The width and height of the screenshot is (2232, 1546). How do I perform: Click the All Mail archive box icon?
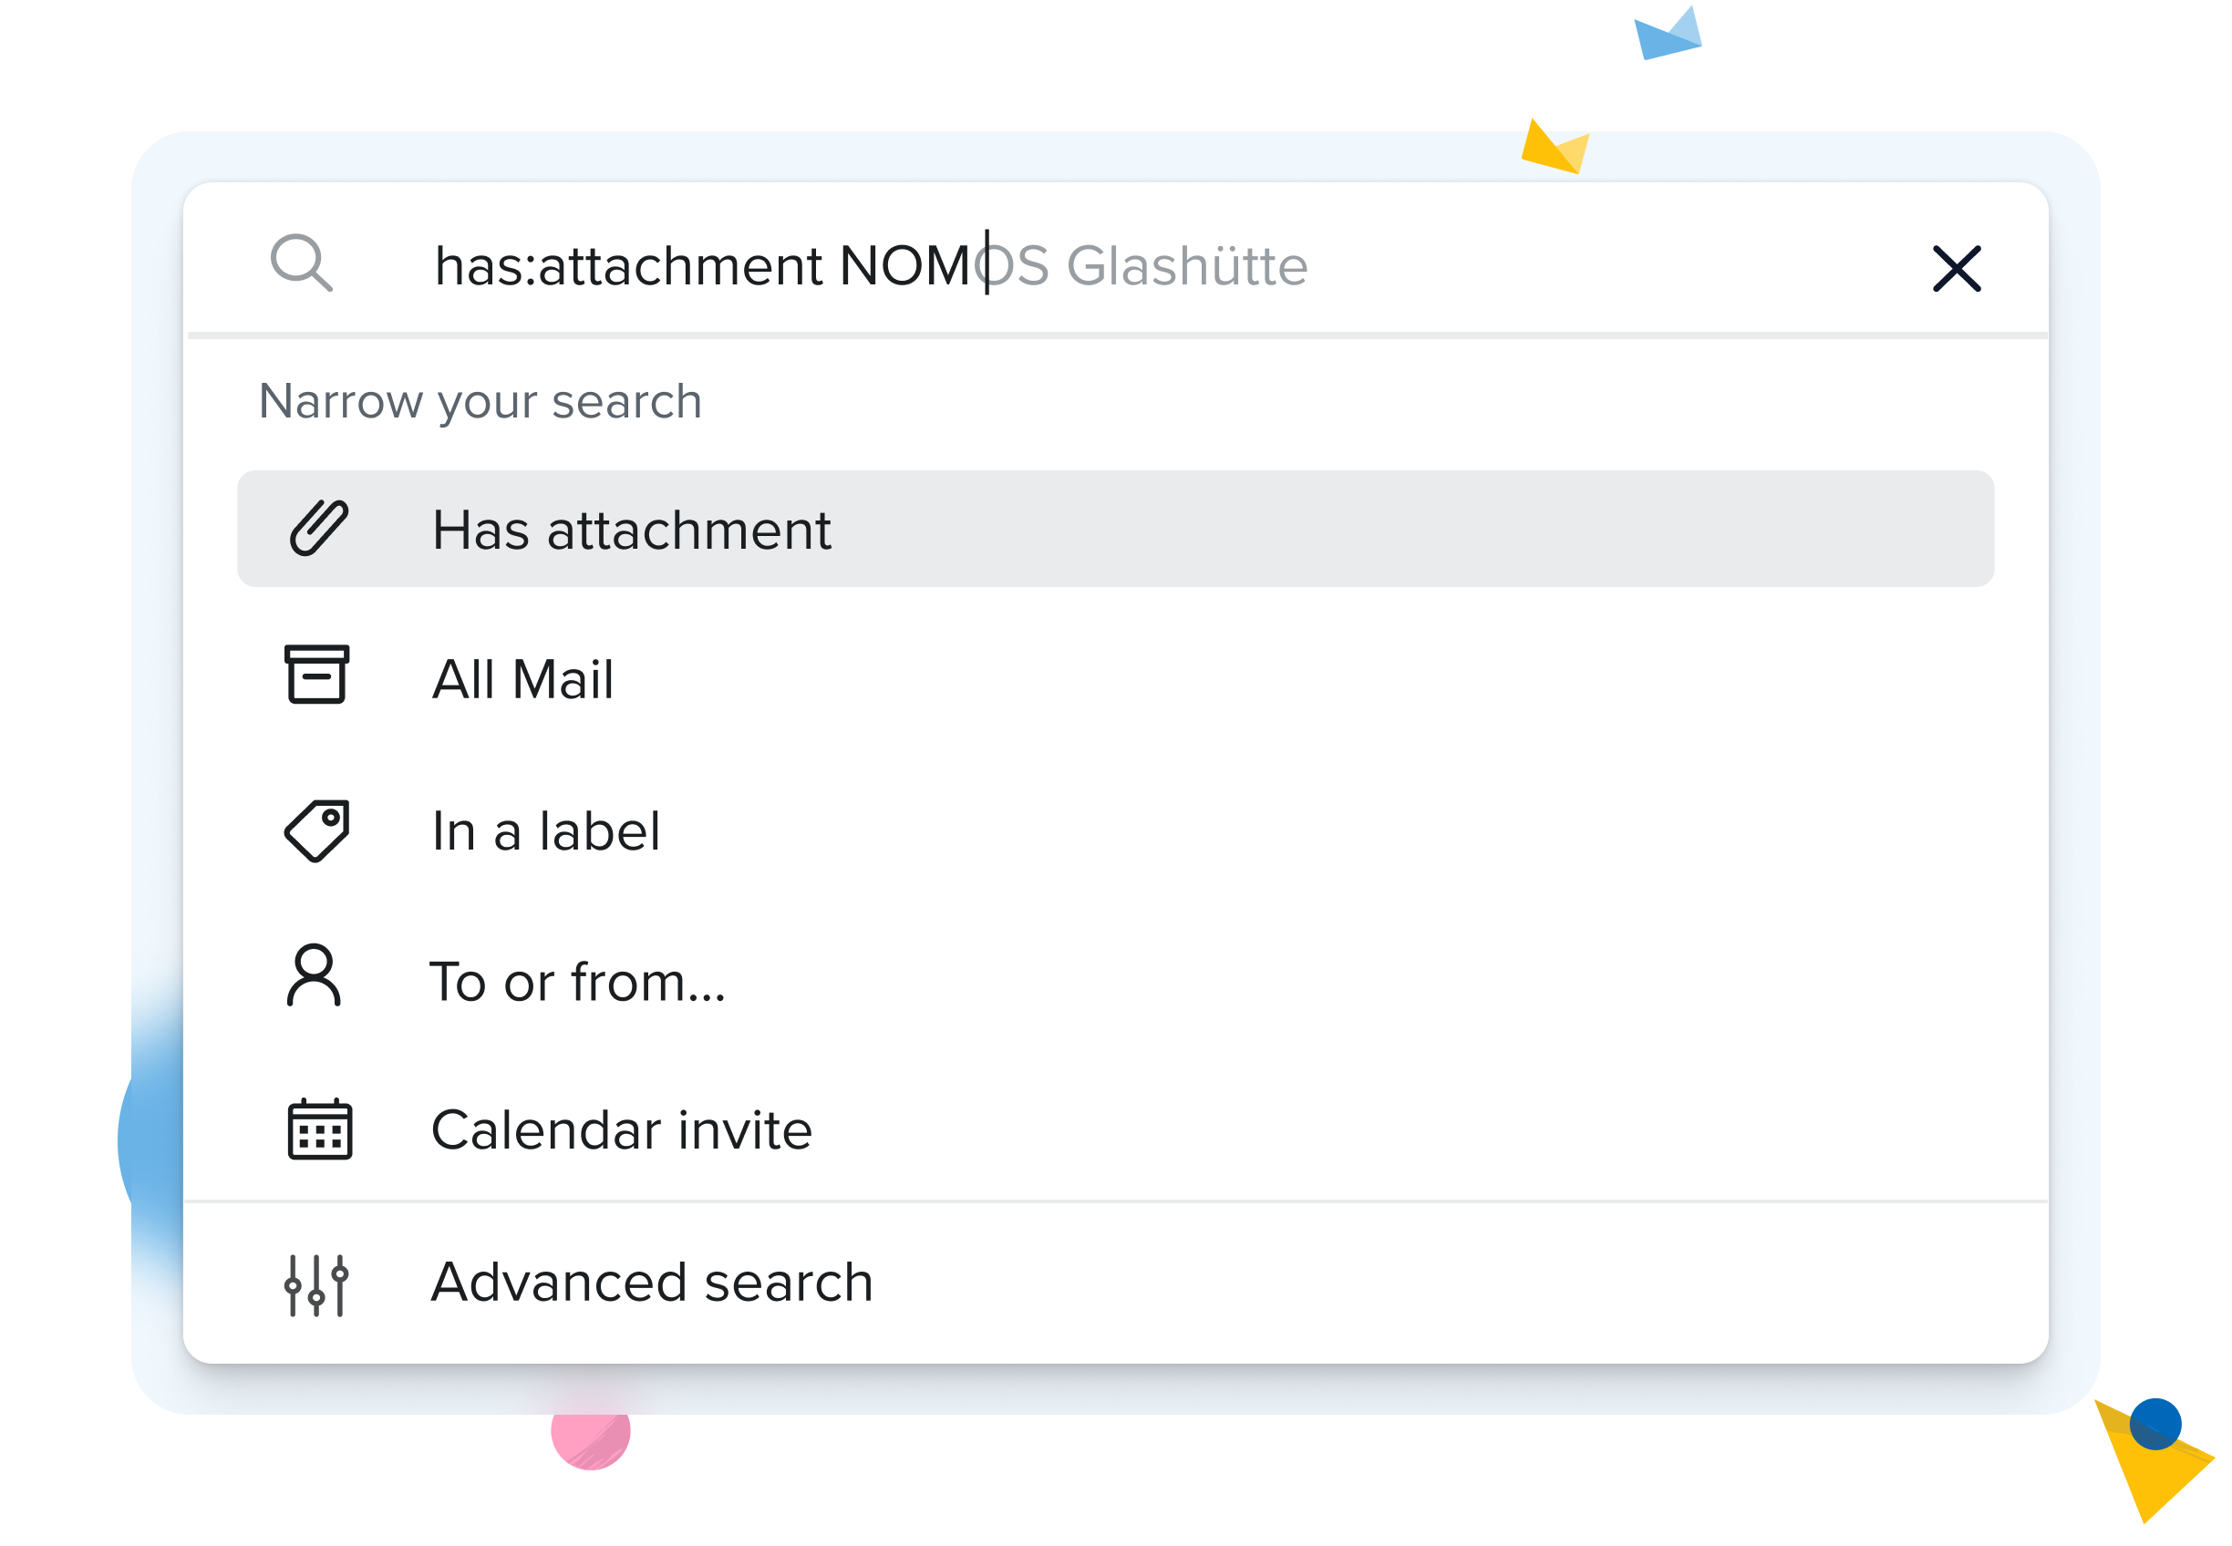coord(316,675)
